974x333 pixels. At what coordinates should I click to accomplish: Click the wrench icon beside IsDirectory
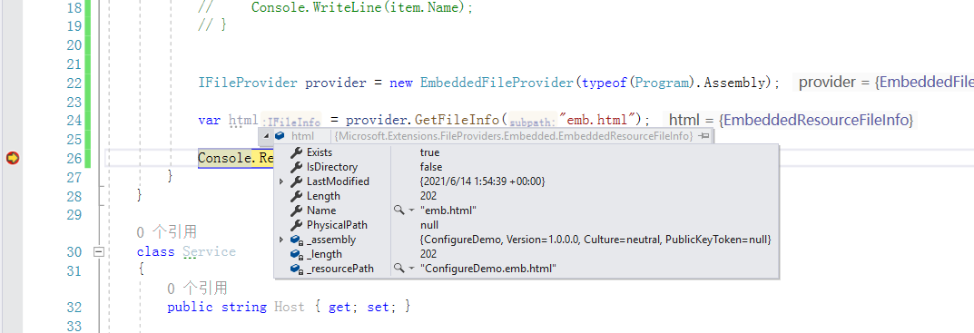click(x=296, y=167)
